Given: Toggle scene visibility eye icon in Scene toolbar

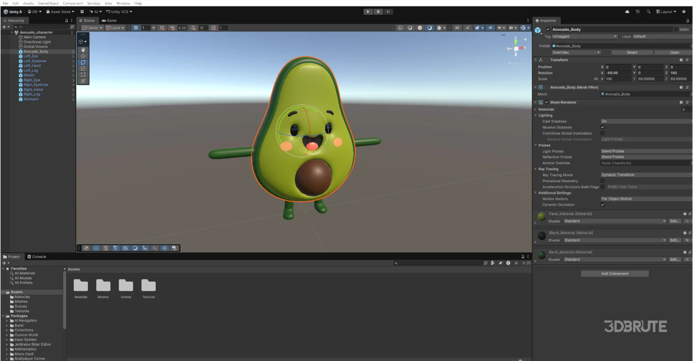Looking at the screenshot, I should pyautogui.click(x=490, y=28).
